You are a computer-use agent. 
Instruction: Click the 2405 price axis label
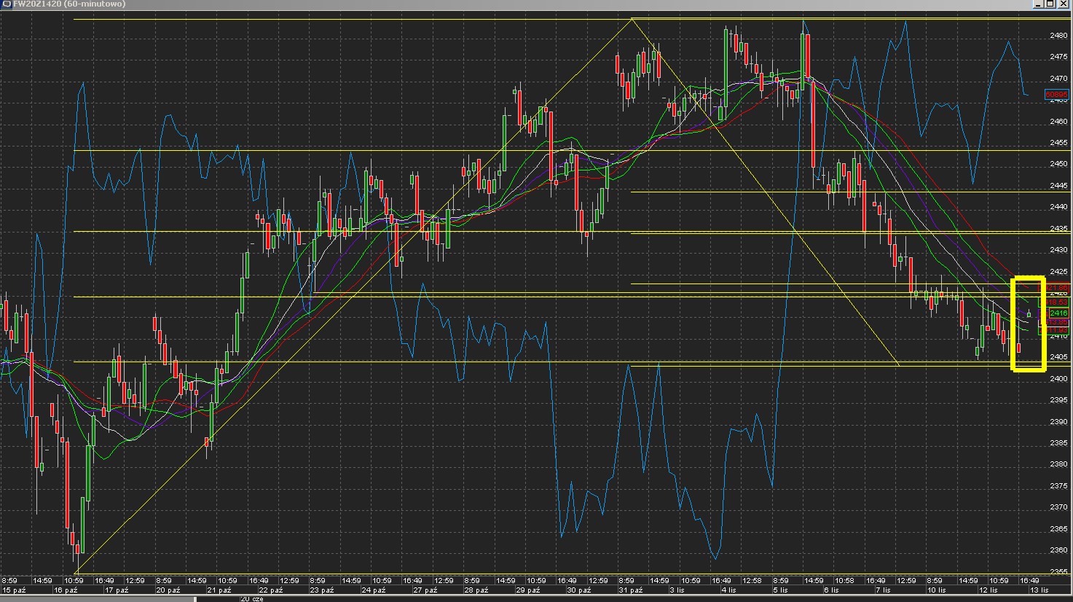1059,357
